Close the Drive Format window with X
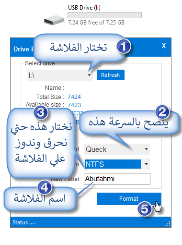This screenshot has width=182, height=245. click(164, 46)
